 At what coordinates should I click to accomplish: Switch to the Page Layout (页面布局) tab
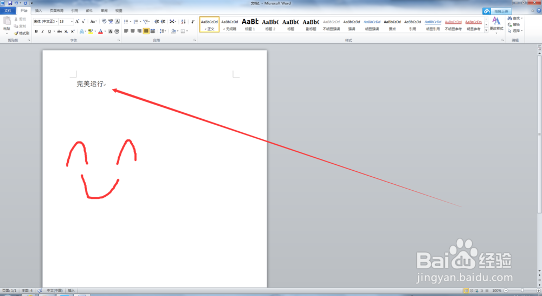57,11
